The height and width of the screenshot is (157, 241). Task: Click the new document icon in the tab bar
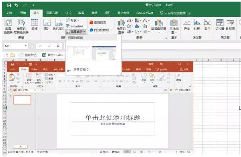[6, 55]
